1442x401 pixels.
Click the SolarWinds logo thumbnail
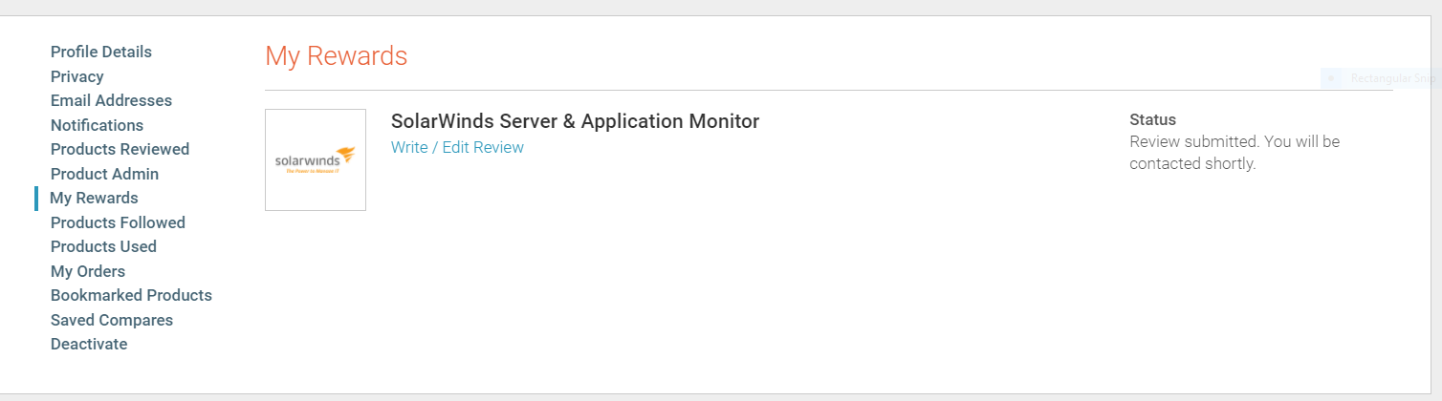pos(316,159)
